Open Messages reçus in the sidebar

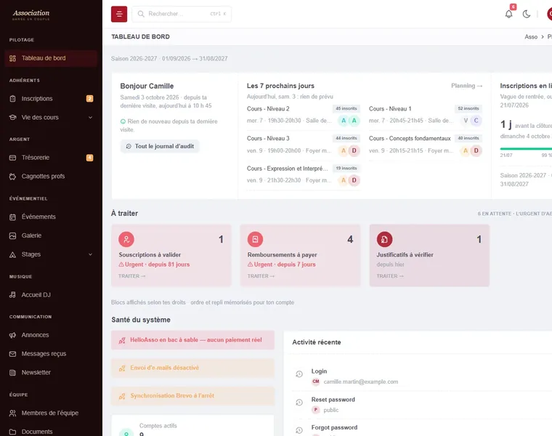pos(51,354)
